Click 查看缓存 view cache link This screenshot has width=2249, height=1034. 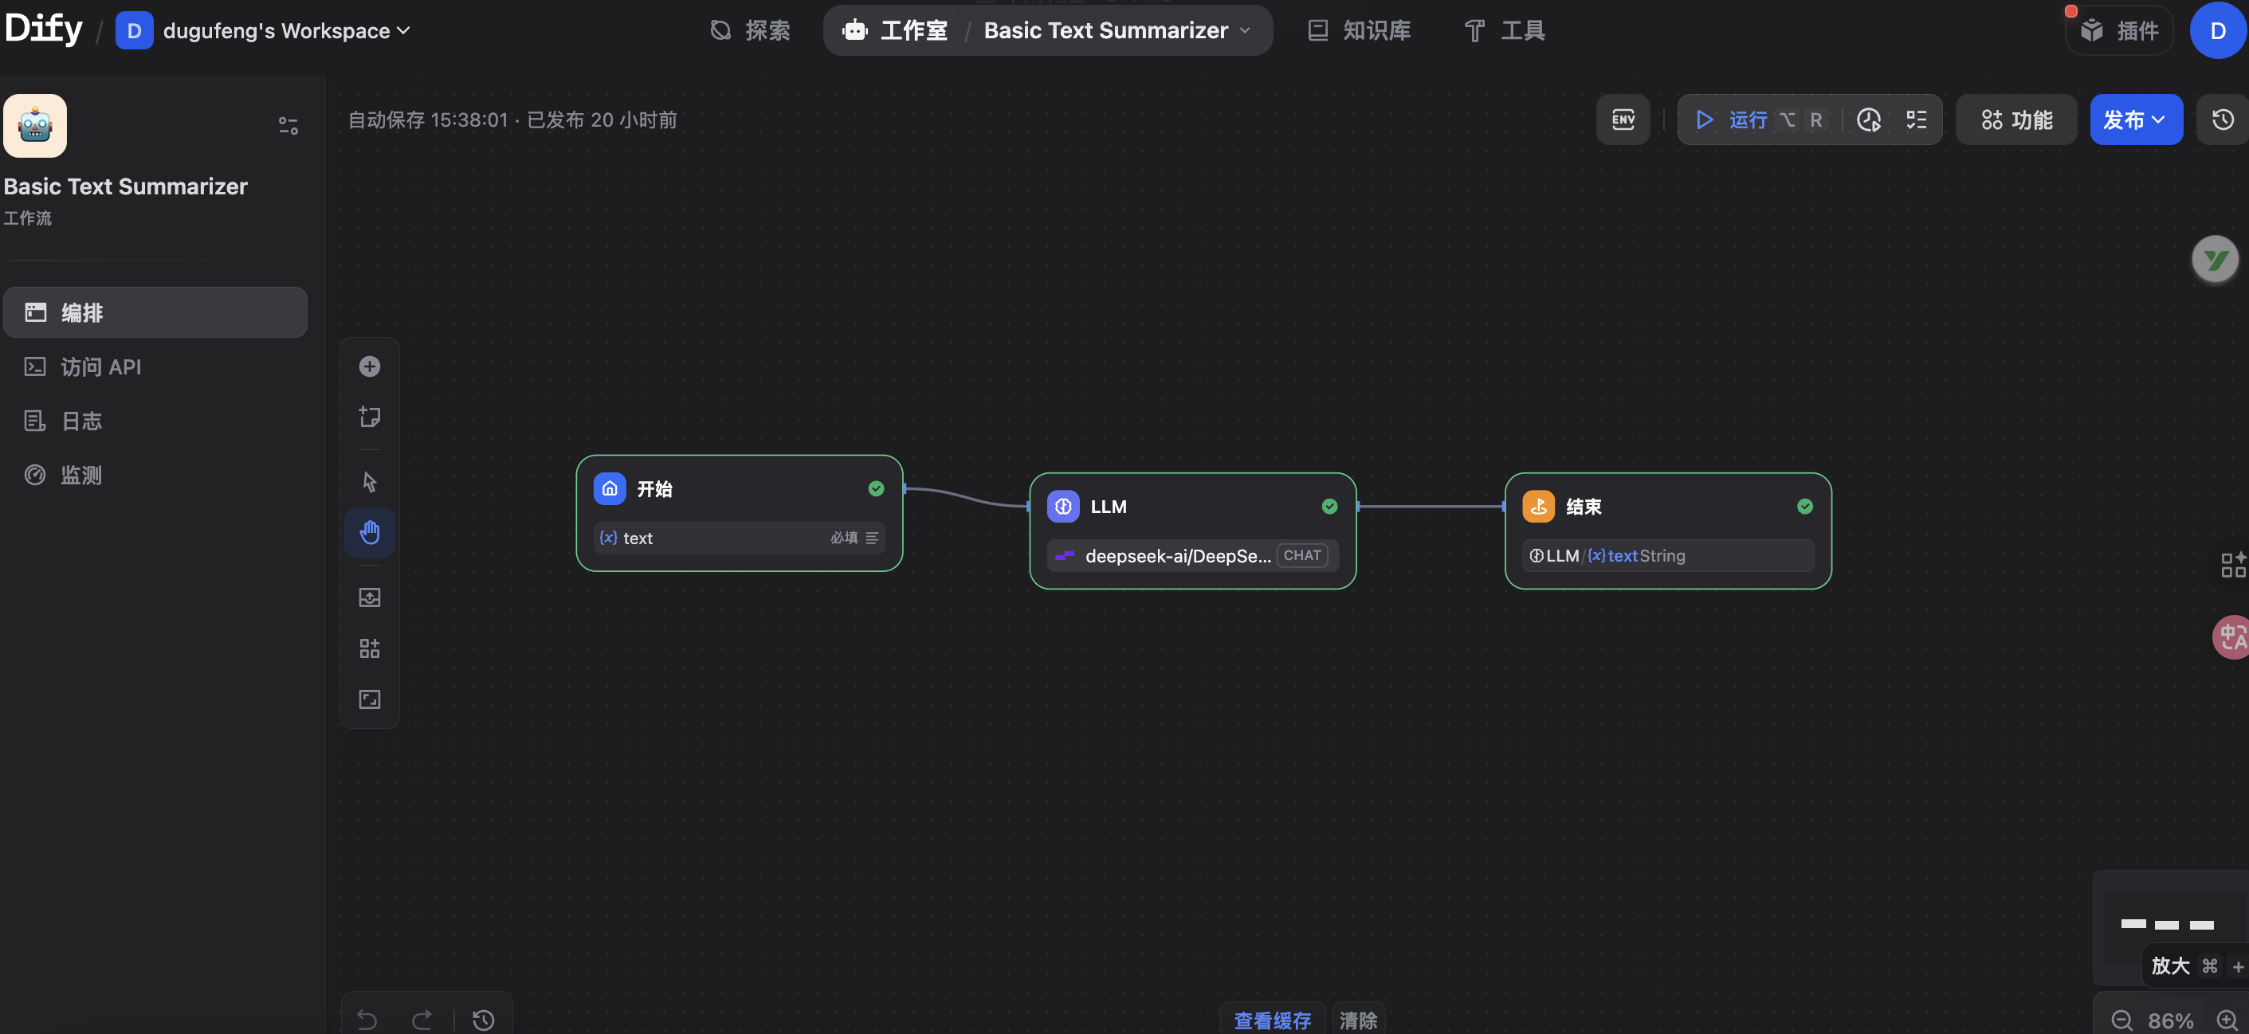pyautogui.click(x=1272, y=1020)
